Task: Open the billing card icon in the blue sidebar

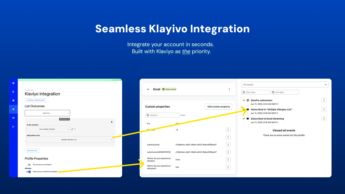Action: 13,118
